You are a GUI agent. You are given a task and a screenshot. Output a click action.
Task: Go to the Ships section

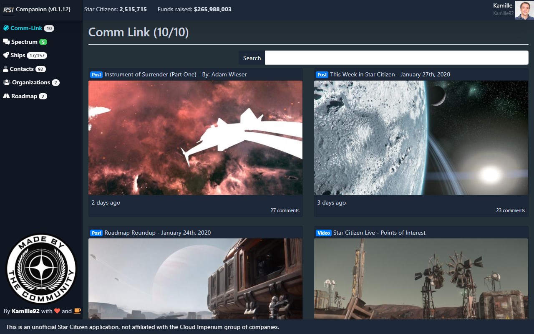coord(18,55)
